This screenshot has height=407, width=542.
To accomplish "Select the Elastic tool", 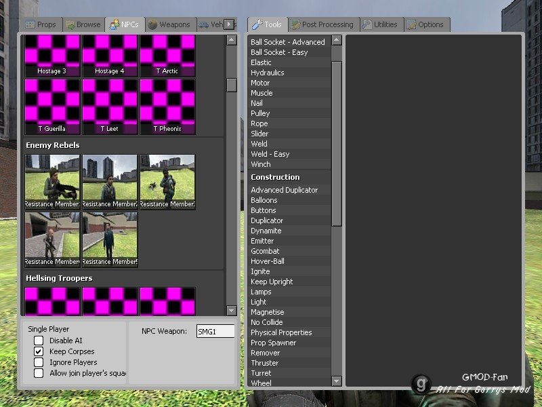I will tap(289, 62).
